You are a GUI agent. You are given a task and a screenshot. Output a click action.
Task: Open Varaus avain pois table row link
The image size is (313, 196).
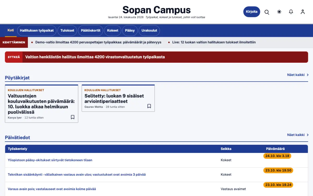pos(52,189)
